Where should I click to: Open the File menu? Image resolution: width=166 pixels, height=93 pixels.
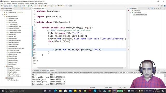pos(2,4)
